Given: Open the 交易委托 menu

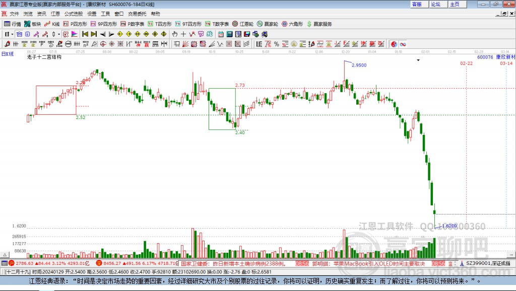Looking at the screenshot, I should [137, 14].
